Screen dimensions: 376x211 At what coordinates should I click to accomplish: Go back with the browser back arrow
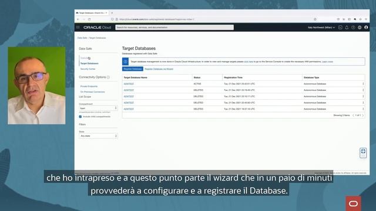(x=78, y=19)
